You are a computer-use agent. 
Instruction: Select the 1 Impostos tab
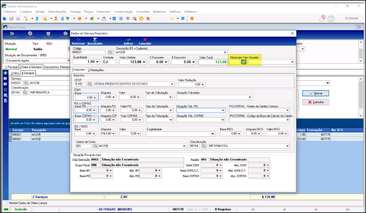click(79, 70)
